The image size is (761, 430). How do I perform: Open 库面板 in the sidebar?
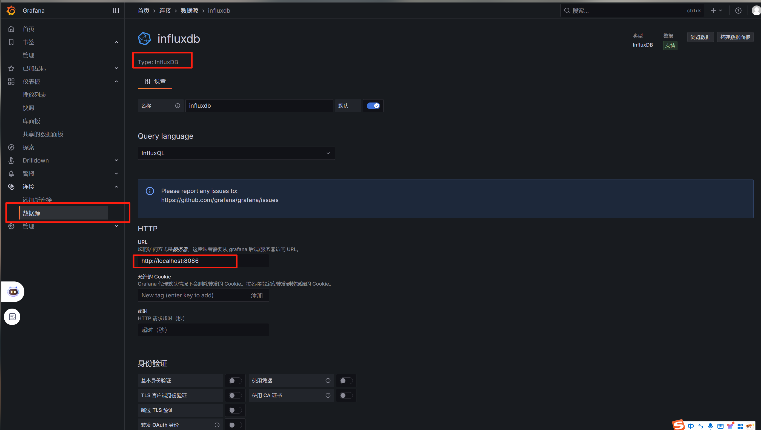pyautogui.click(x=31, y=121)
